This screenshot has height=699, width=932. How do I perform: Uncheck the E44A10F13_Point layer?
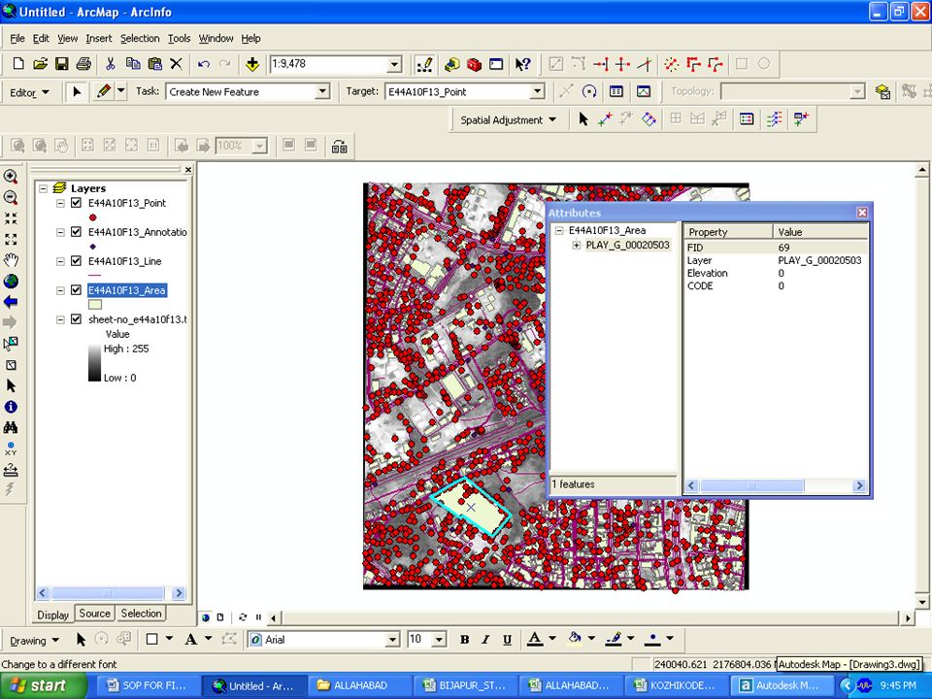76,203
